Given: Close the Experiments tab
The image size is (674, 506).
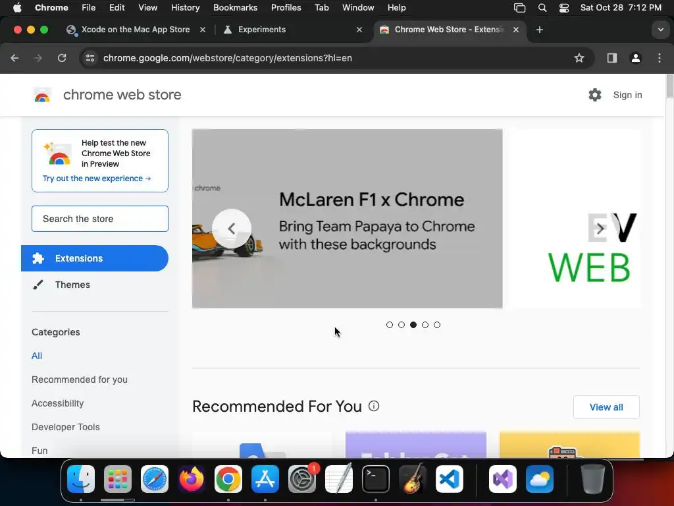Looking at the screenshot, I should click(x=359, y=30).
